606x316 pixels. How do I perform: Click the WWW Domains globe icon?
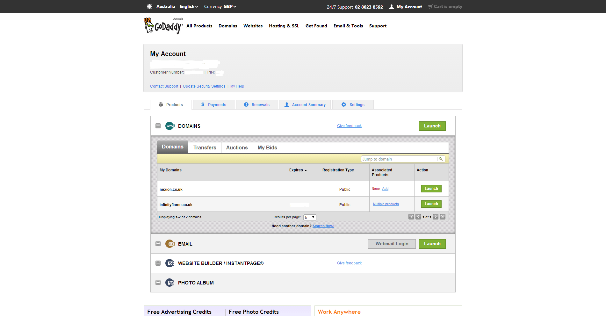pyautogui.click(x=170, y=126)
